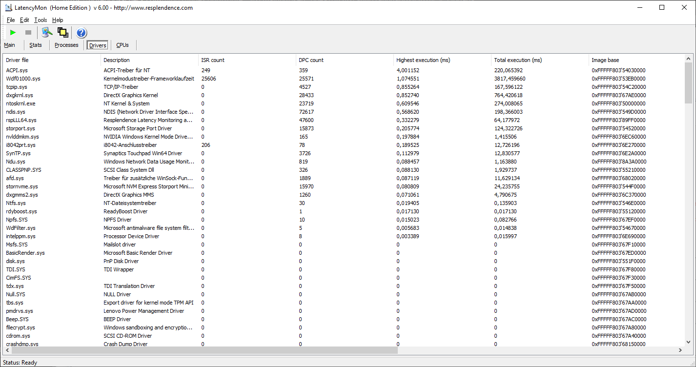Click the ISR count value 25606
The image size is (696, 367).
tap(208, 79)
